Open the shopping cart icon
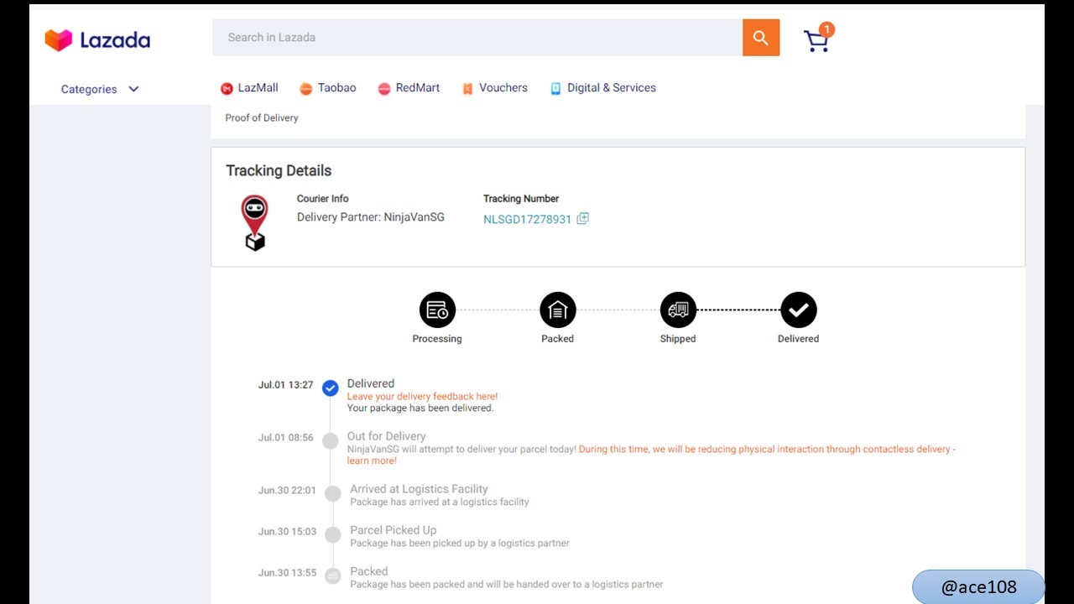Viewport: 1074px width, 604px height. coord(816,41)
